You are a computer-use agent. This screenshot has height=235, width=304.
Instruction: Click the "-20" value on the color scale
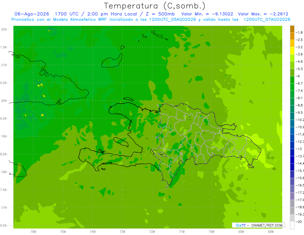click(x=299, y=222)
